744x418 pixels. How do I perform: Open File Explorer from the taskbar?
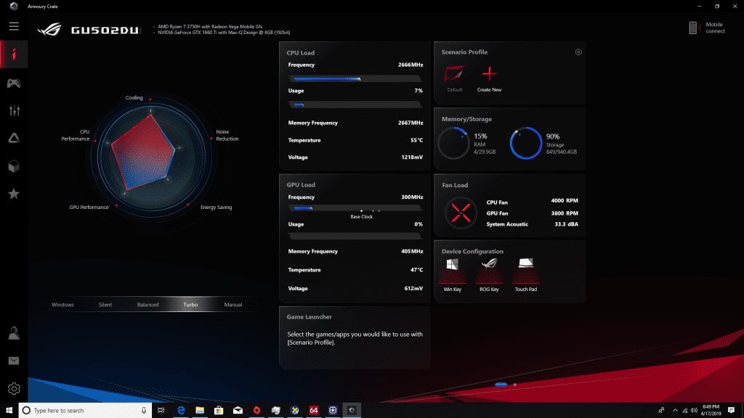(x=200, y=411)
